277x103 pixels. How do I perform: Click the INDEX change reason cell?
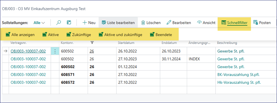point(201,59)
